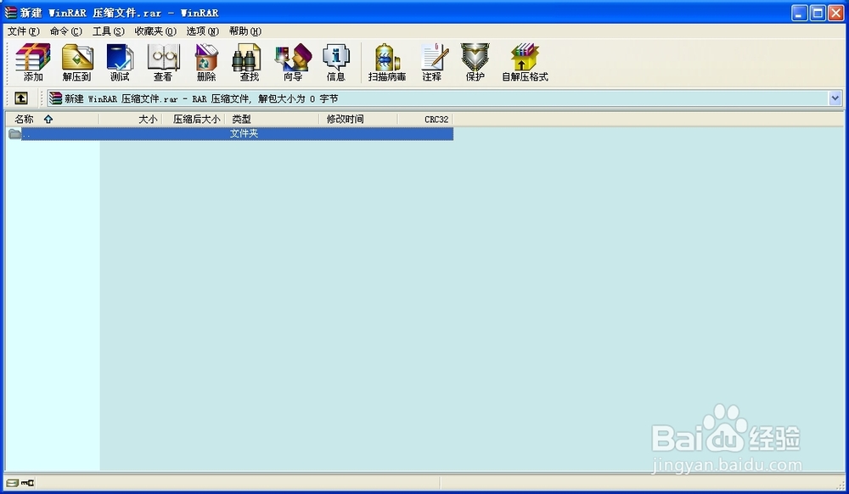Sort by 名称 column header
The image size is (849, 494).
tap(53, 119)
